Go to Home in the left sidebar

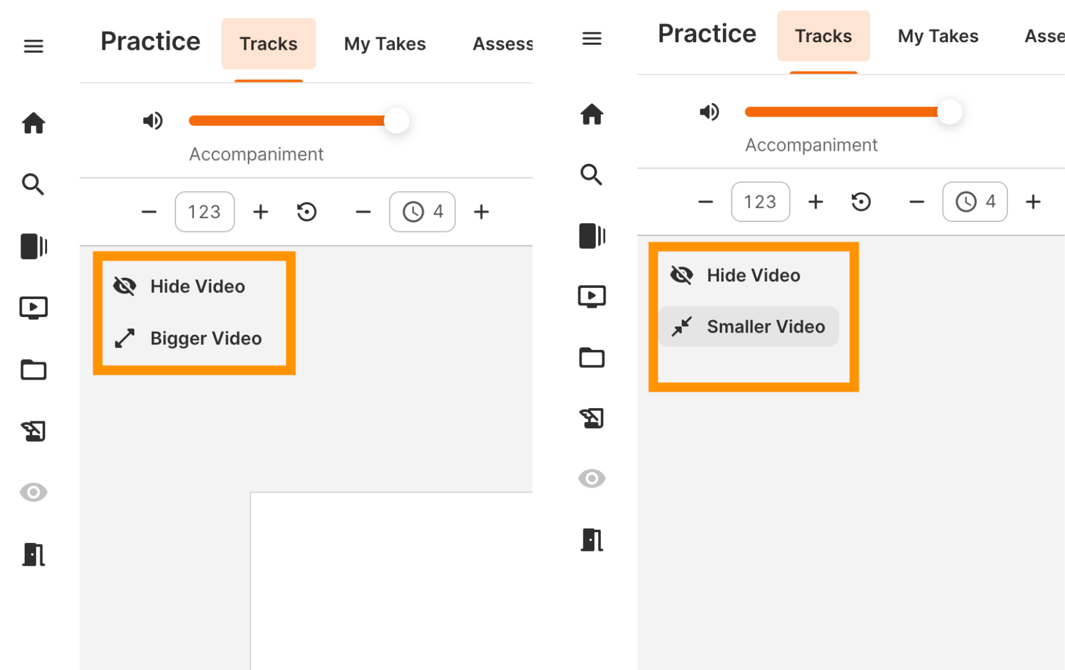tap(33, 123)
